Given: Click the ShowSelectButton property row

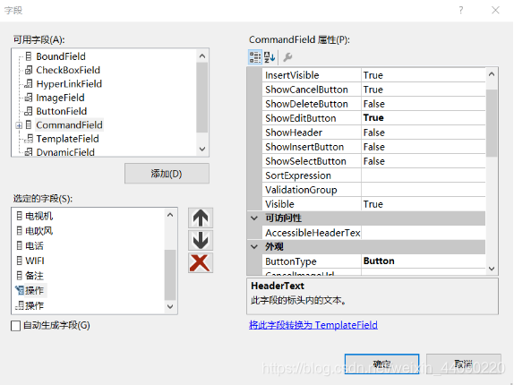Looking at the screenshot, I should [373, 161].
